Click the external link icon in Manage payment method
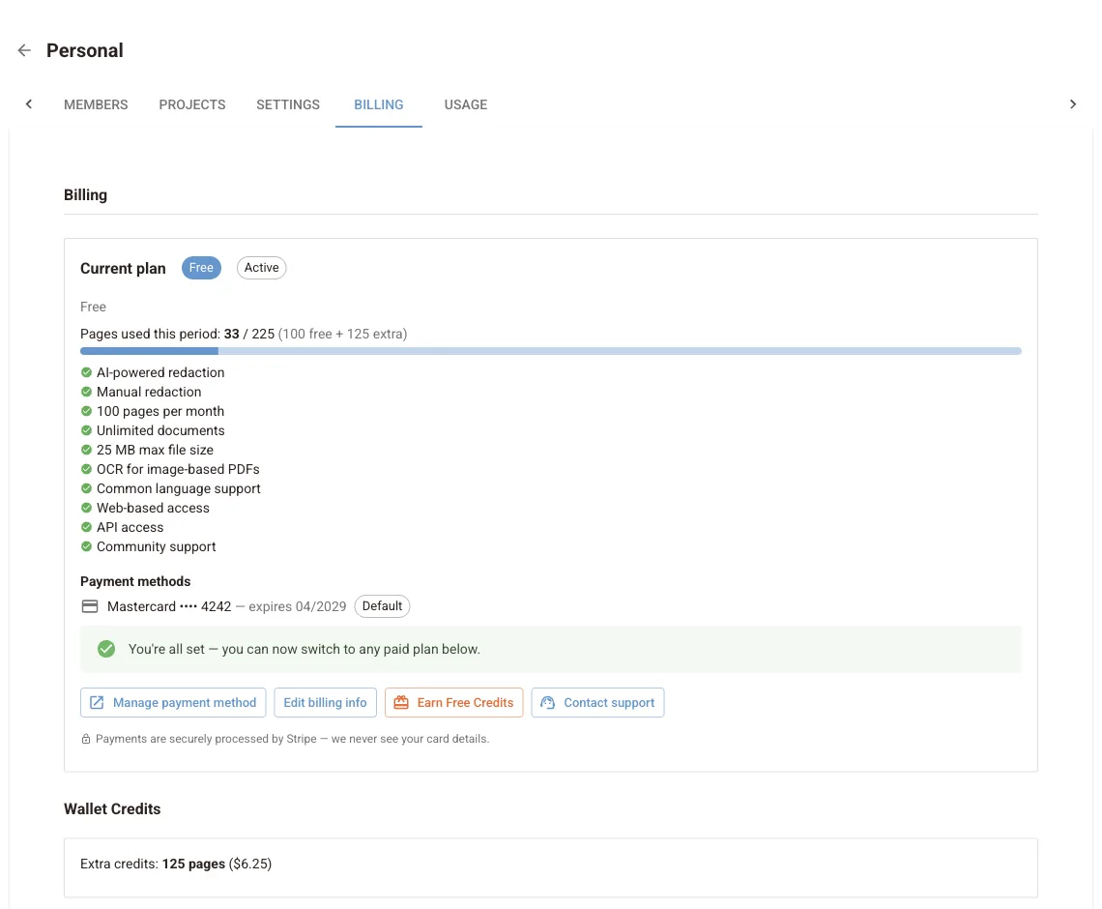 point(97,702)
